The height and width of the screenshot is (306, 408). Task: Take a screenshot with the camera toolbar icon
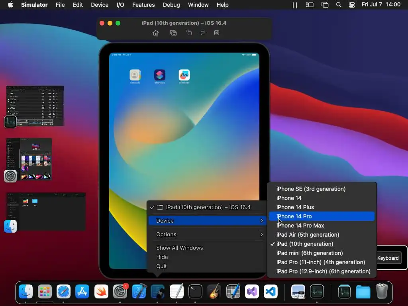173,33
